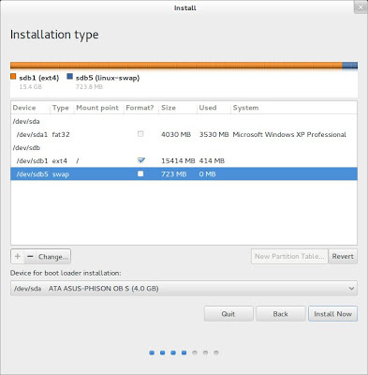Toggle format checkbox for /dev/sda1
Viewport: 368px width, 375px height.
point(140,134)
